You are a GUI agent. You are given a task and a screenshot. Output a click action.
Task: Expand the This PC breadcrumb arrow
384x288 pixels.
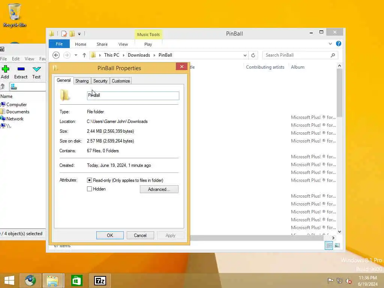(123, 55)
